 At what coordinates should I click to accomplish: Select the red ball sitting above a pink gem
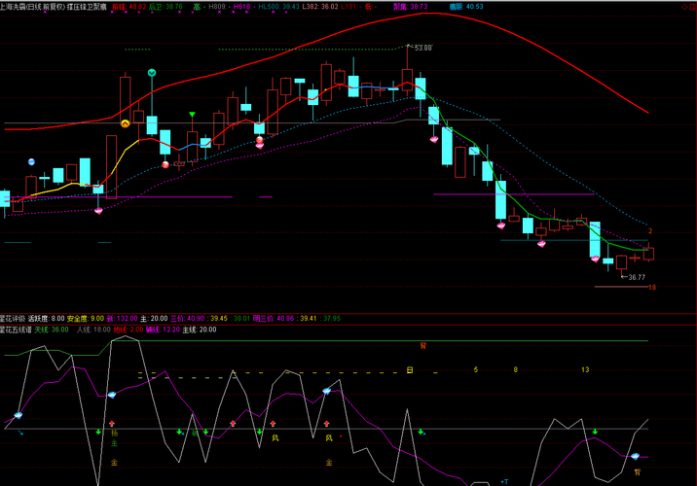260,140
